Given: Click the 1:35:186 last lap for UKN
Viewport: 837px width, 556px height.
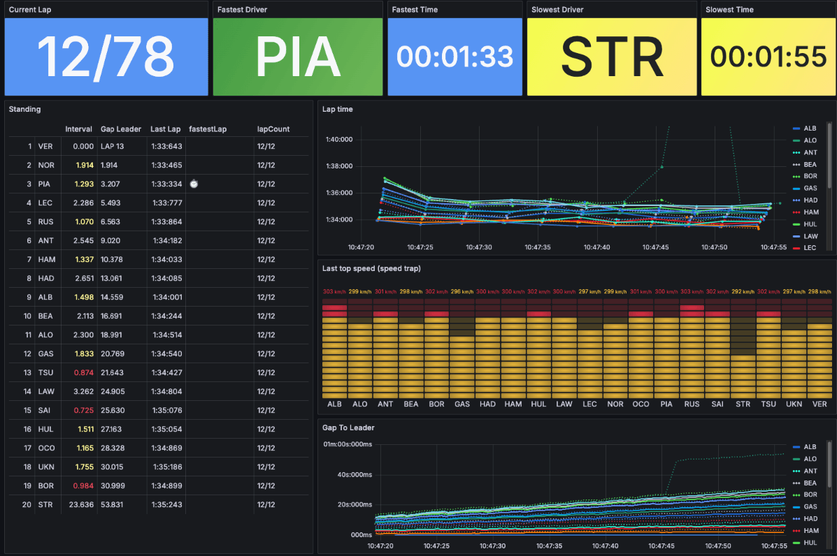Looking at the screenshot, I should click(x=168, y=467).
